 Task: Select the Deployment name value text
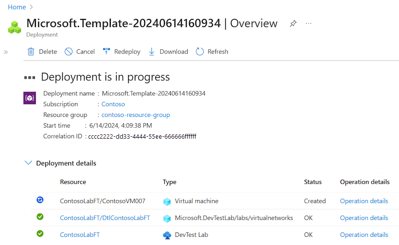154,94
